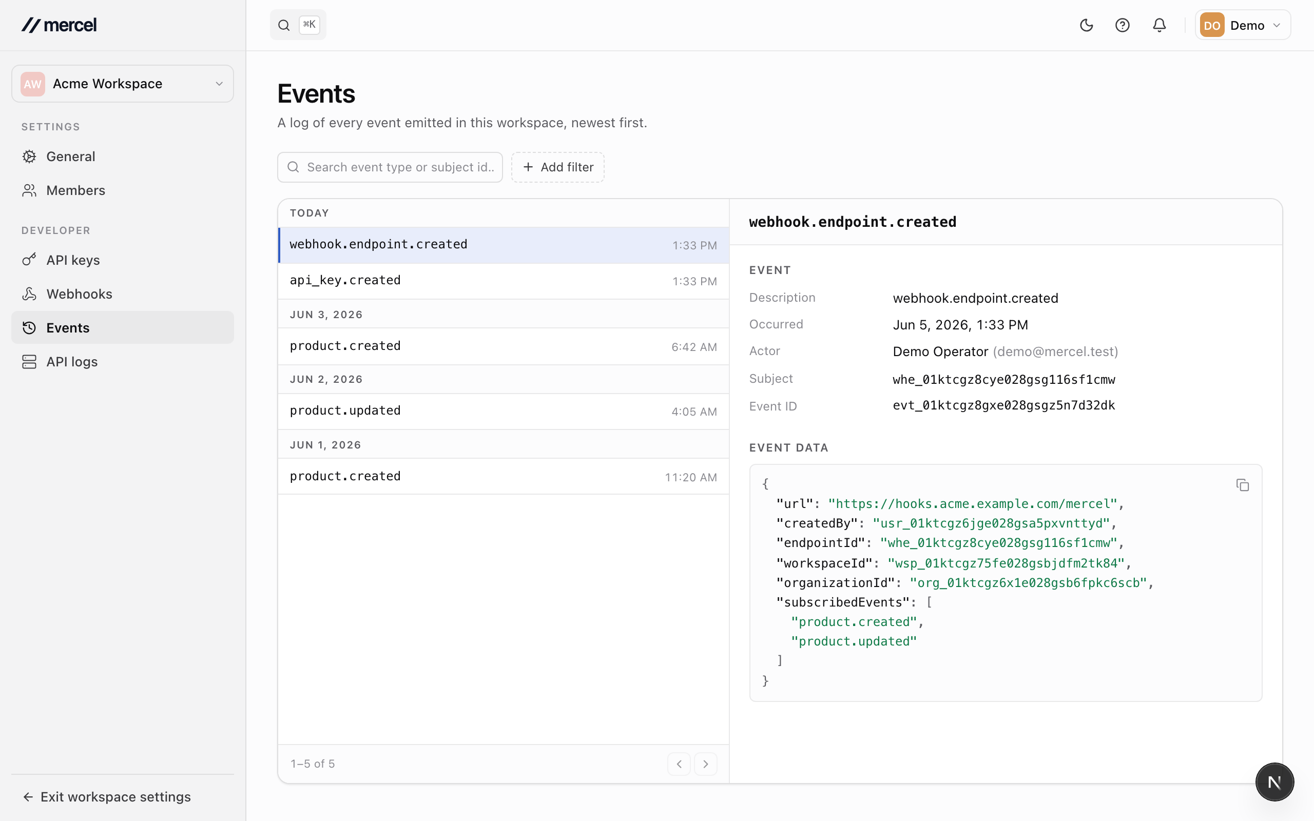Click the webhook.endpoint.created detail heading
The height and width of the screenshot is (821, 1314).
[853, 222]
